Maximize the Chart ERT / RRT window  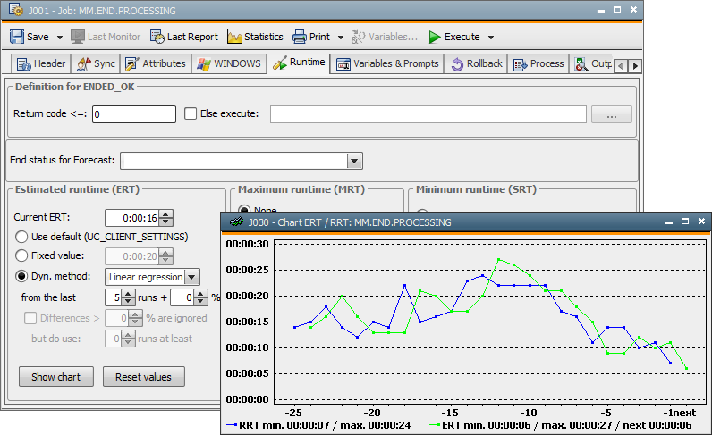click(x=685, y=222)
